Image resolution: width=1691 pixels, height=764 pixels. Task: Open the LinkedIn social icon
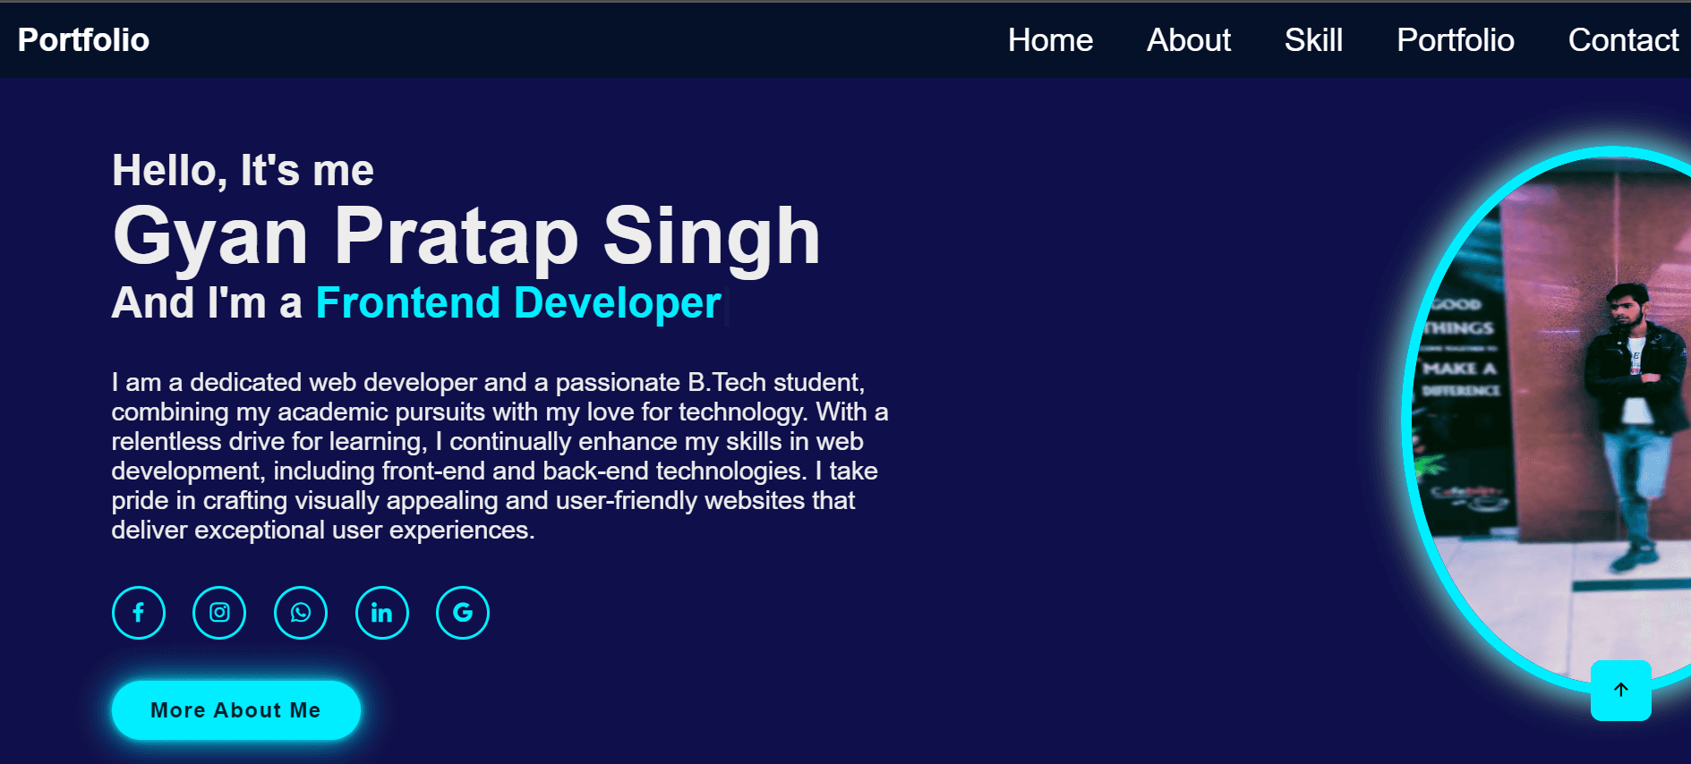point(382,613)
